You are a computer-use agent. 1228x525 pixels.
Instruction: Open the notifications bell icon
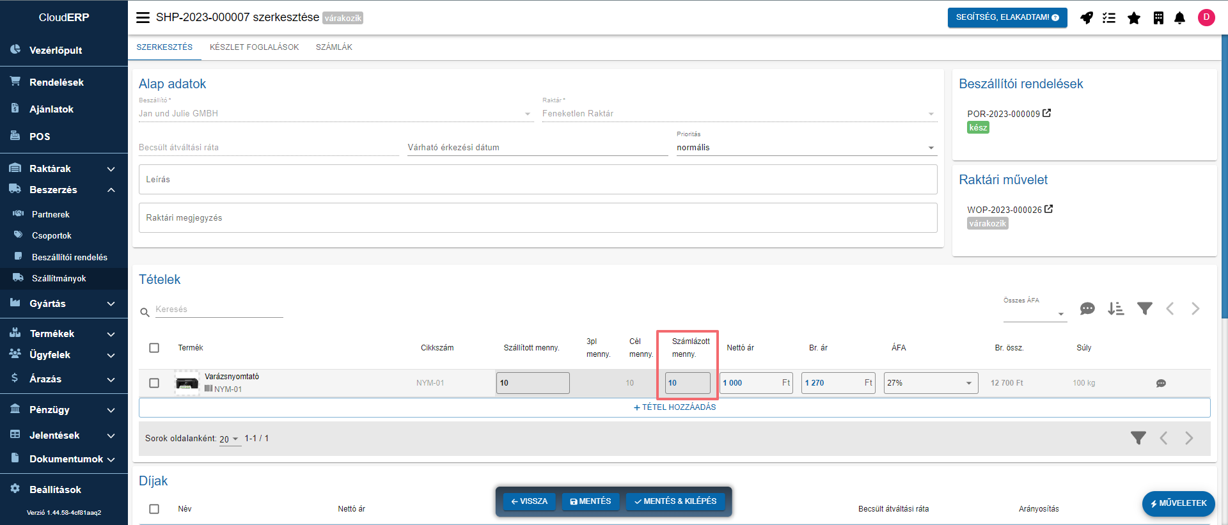[1180, 18]
